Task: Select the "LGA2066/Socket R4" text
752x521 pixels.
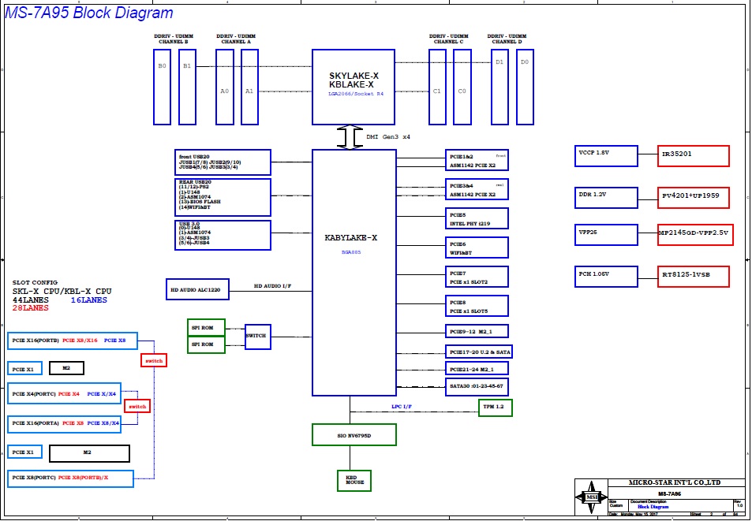Action: pos(356,94)
